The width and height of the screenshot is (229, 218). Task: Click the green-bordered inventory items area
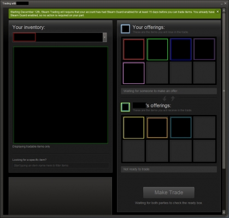pyautogui.click(x=61, y=95)
